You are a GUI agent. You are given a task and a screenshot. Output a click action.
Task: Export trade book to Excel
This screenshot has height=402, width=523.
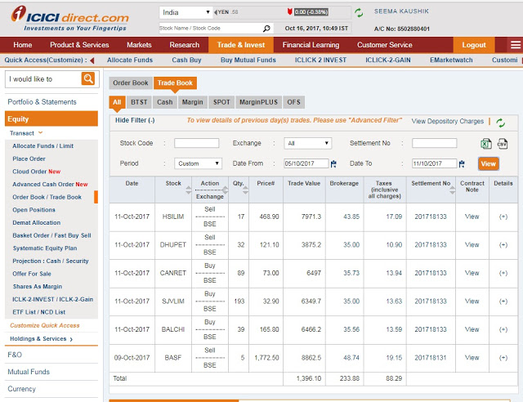486,144
